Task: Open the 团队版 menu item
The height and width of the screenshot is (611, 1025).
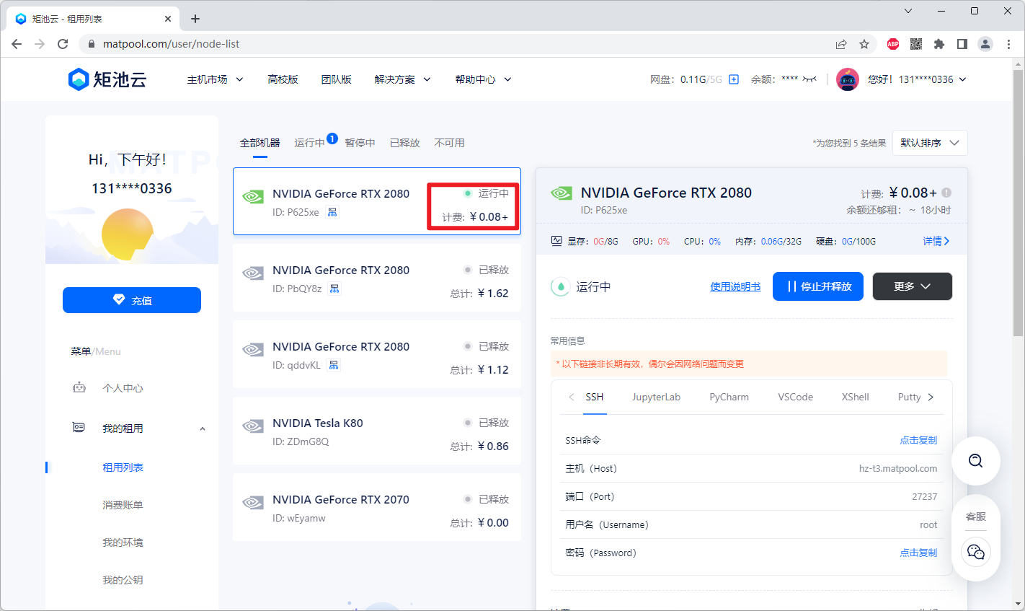Action: coord(337,79)
